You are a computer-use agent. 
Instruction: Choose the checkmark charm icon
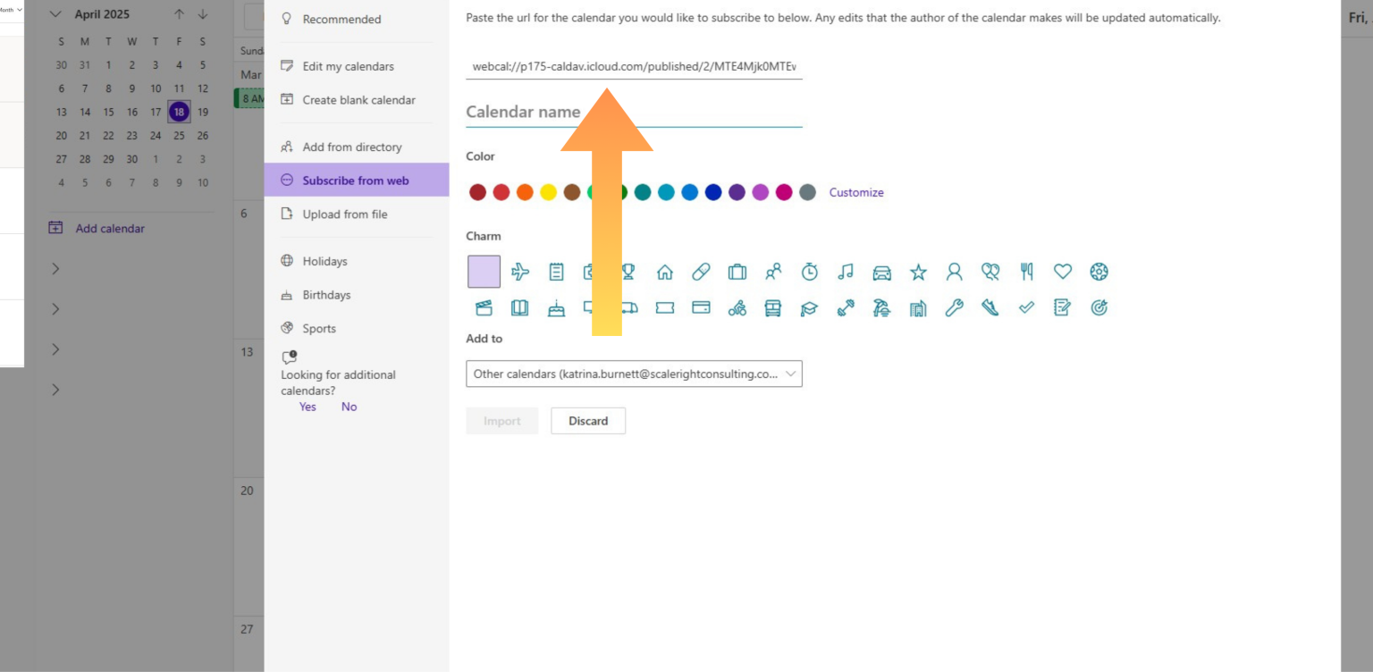tap(1027, 308)
